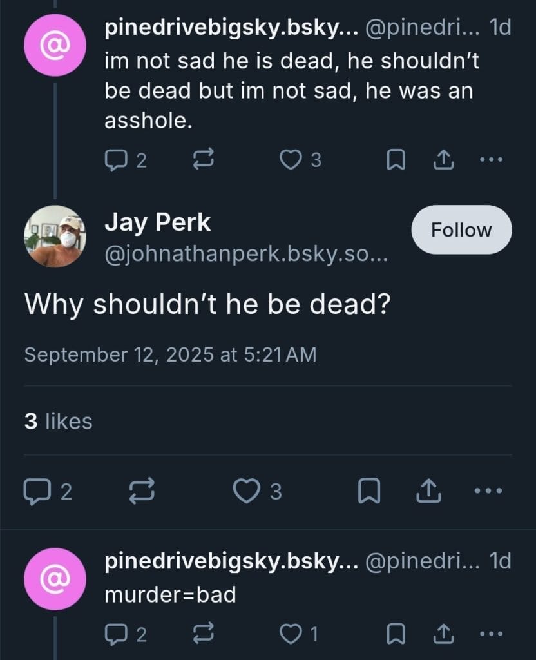
Task: Open Jay Perk's profile picture
Action: (x=55, y=236)
